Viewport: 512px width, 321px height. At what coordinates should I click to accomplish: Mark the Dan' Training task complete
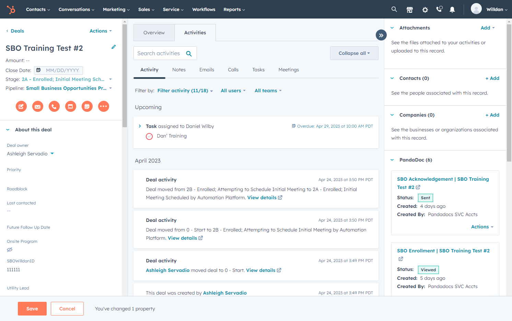(x=149, y=136)
